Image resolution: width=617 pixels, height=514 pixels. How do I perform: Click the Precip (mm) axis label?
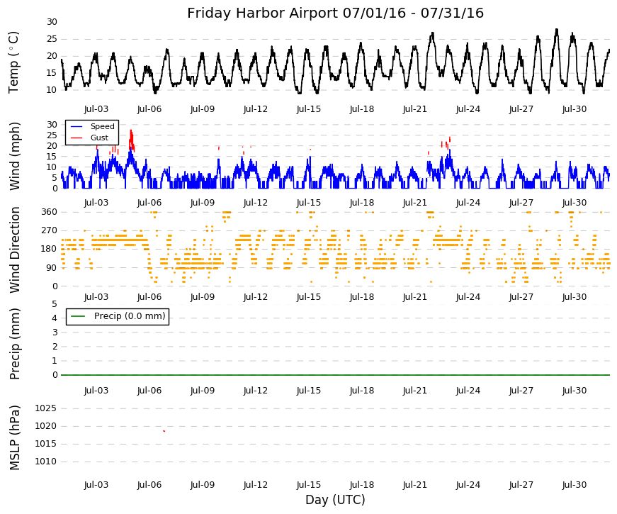(14, 344)
